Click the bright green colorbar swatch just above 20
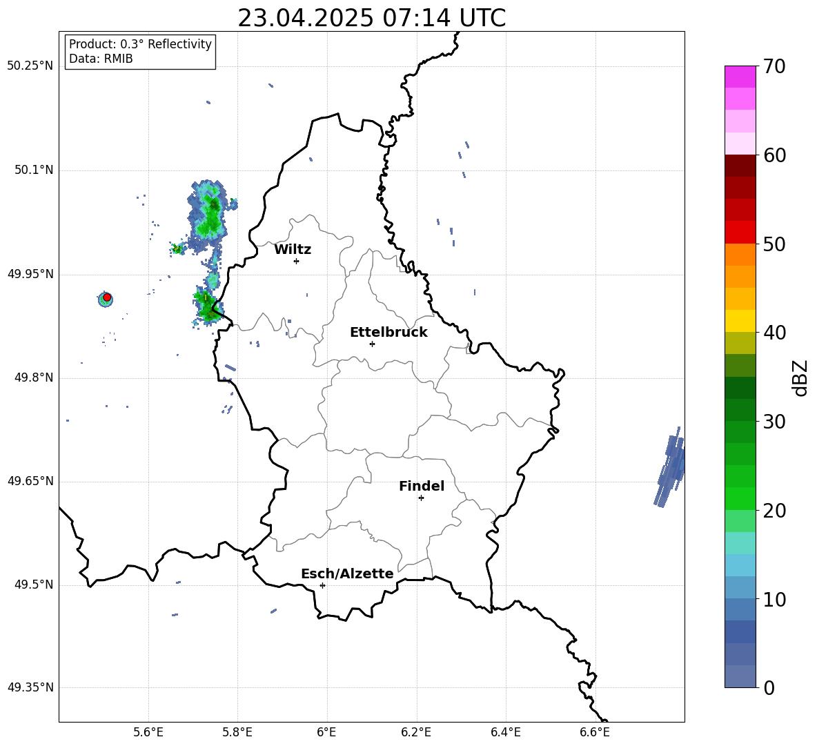 (x=740, y=498)
